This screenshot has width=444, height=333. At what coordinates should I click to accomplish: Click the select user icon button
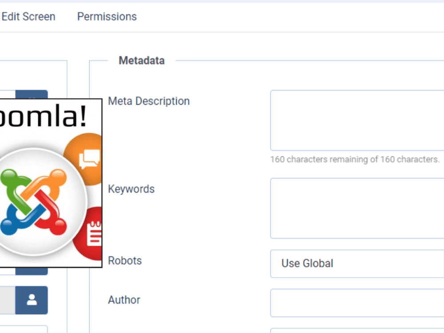point(32,300)
